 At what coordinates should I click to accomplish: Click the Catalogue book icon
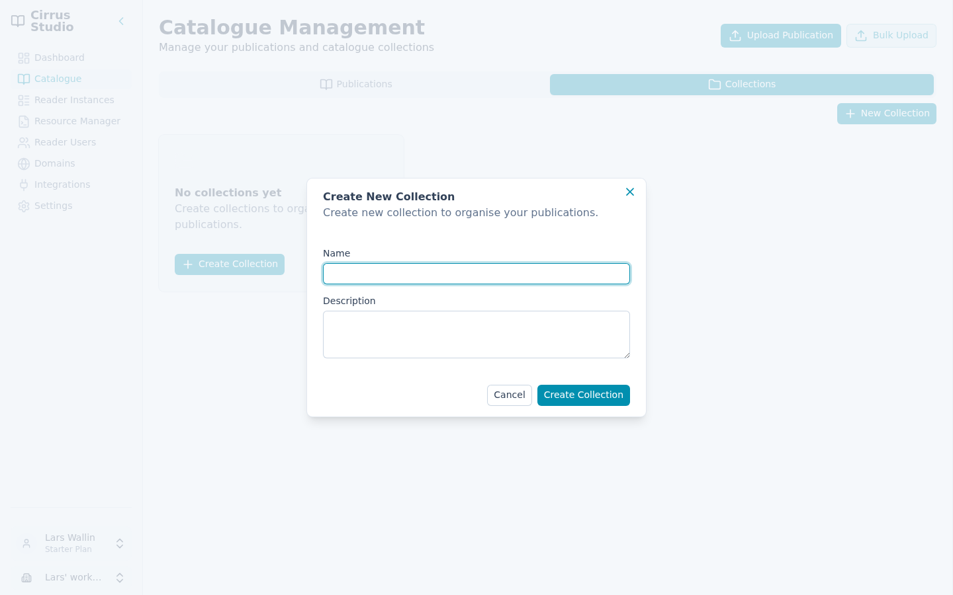[x=24, y=79]
